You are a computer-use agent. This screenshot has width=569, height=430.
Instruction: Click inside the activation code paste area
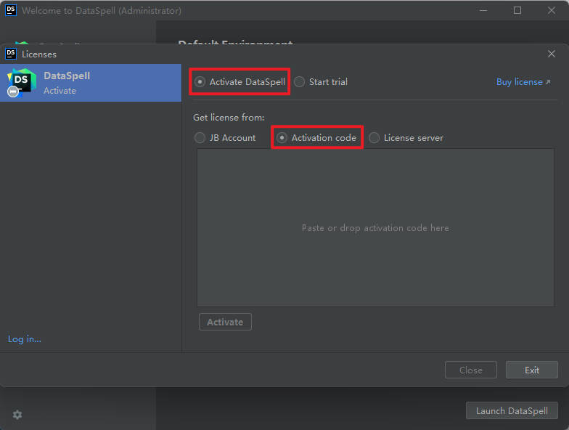click(x=375, y=228)
